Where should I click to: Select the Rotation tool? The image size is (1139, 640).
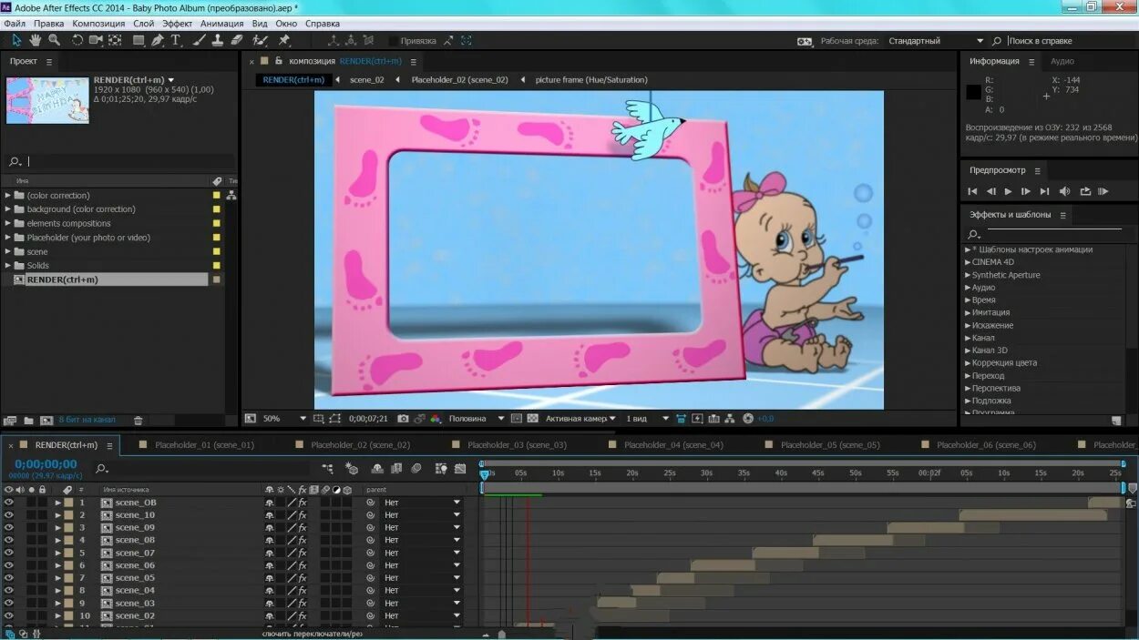[77, 40]
